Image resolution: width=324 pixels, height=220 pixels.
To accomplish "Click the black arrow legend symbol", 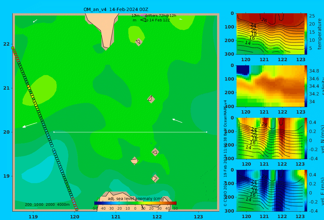I will pyautogui.click(x=143, y=20).
